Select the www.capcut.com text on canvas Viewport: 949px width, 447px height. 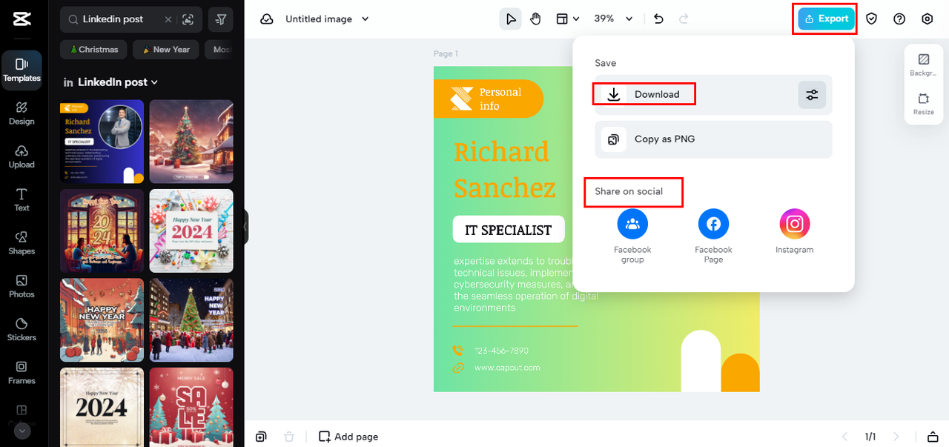coord(507,368)
